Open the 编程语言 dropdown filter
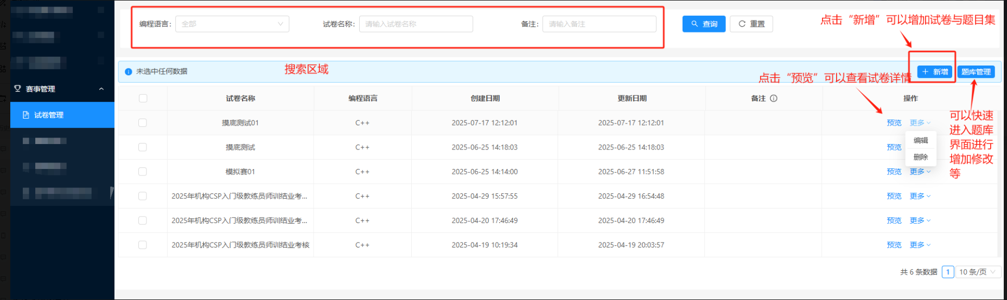The image size is (1007, 300). (232, 24)
